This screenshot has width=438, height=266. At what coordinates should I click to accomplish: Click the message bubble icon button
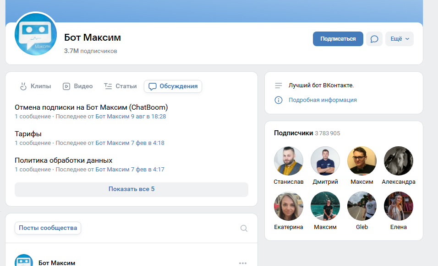click(x=374, y=39)
